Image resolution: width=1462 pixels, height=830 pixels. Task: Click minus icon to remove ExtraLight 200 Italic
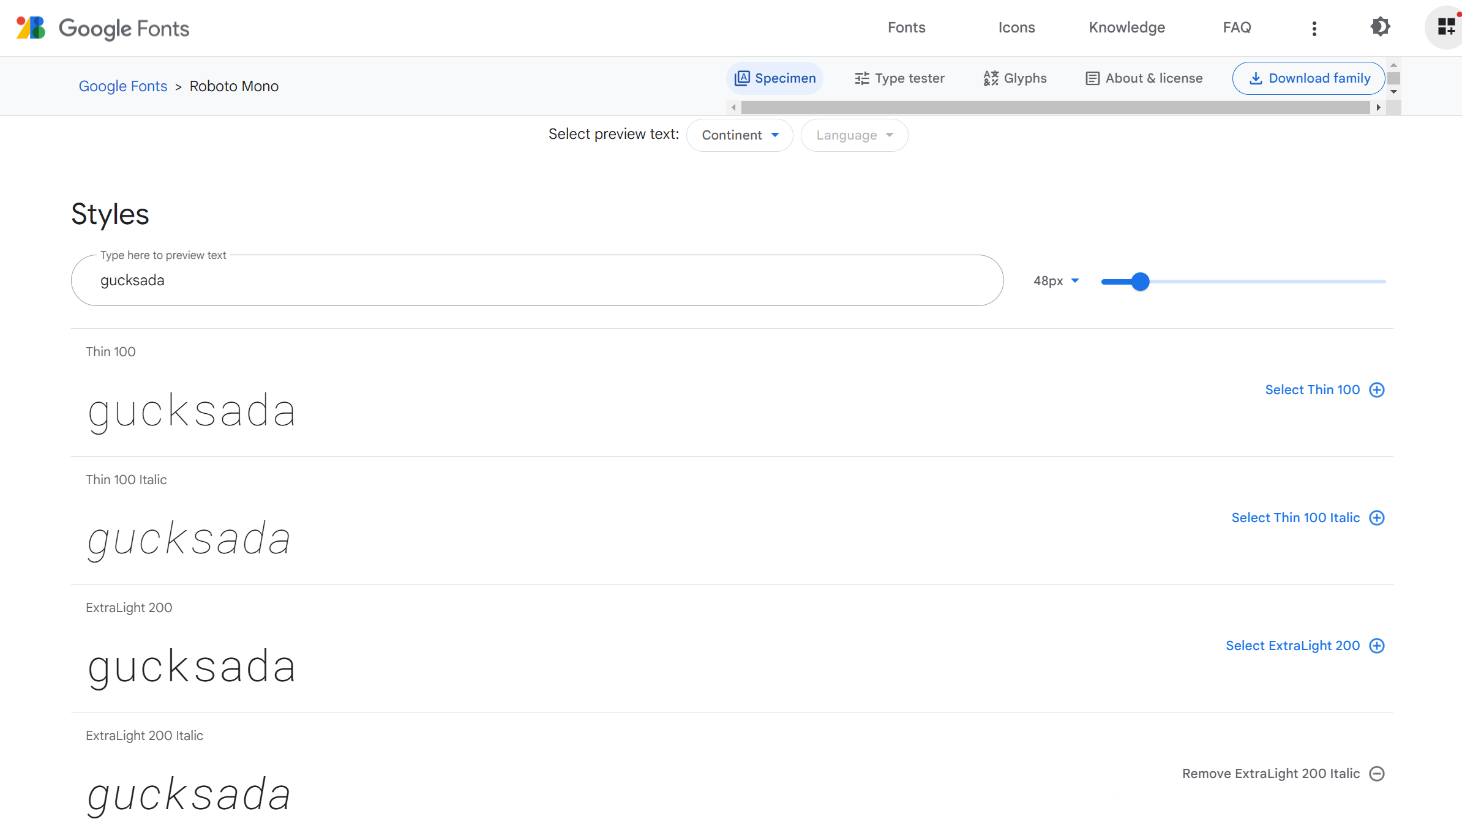coord(1377,774)
